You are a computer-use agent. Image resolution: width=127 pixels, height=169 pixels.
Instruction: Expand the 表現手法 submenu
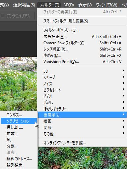pyautogui.click(x=82, y=115)
